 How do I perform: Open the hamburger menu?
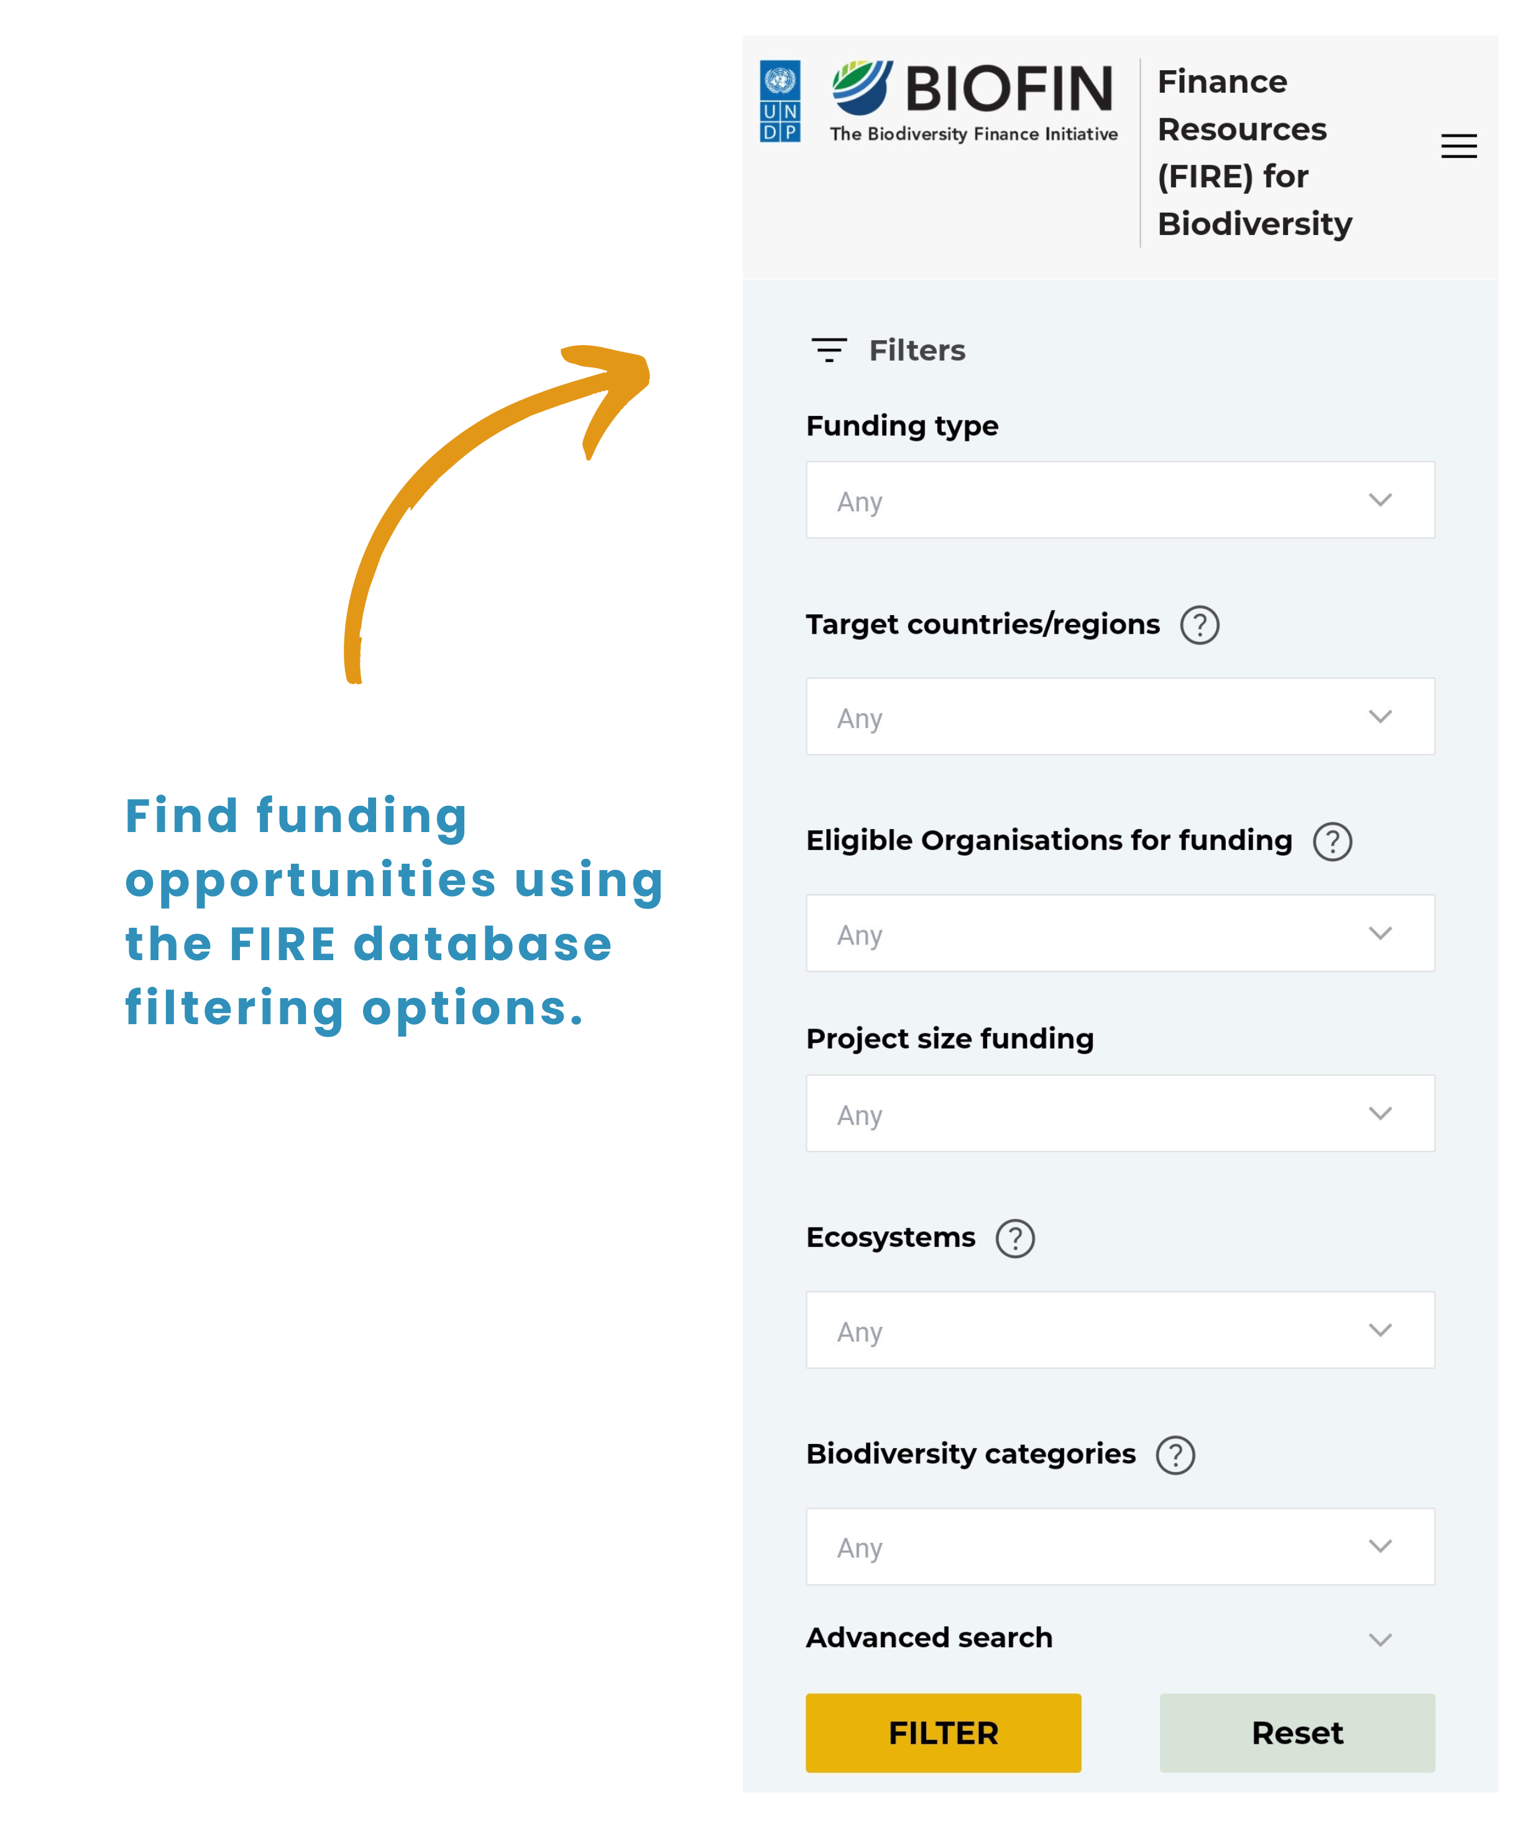(1458, 146)
